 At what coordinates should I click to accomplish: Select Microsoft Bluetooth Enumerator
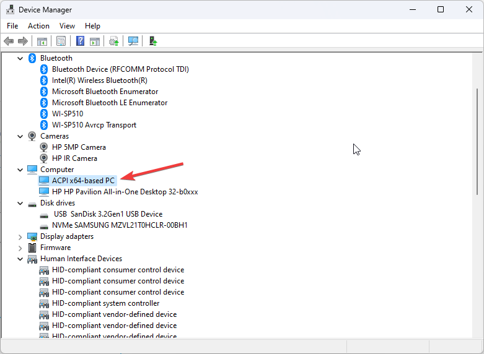pyautogui.click(x=105, y=91)
